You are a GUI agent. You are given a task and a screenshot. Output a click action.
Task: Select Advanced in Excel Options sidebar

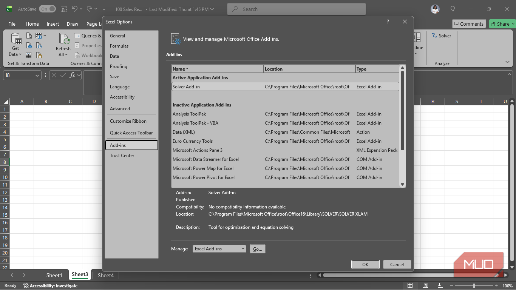tap(131, 109)
